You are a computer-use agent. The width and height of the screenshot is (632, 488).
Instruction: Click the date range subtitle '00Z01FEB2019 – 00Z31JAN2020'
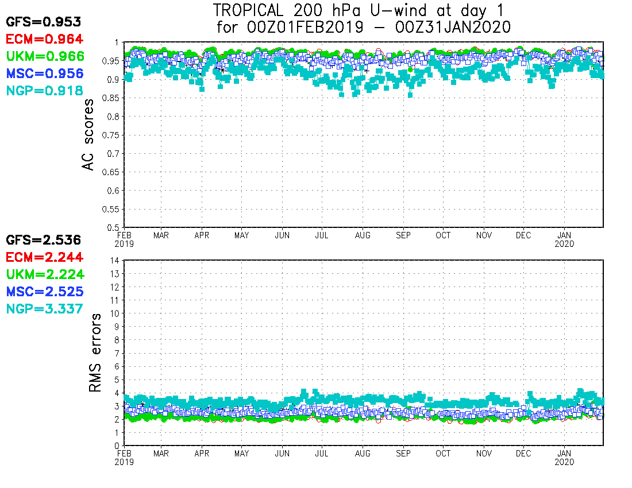(x=379, y=28)
